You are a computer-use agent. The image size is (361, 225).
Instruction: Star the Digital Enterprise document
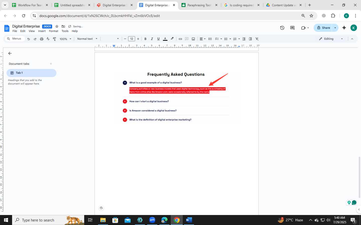[x=57, y=26]
